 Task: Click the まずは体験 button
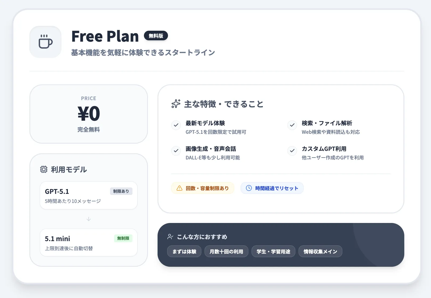click(184, 251)
